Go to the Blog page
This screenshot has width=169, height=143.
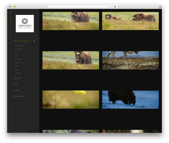(15, 85)
